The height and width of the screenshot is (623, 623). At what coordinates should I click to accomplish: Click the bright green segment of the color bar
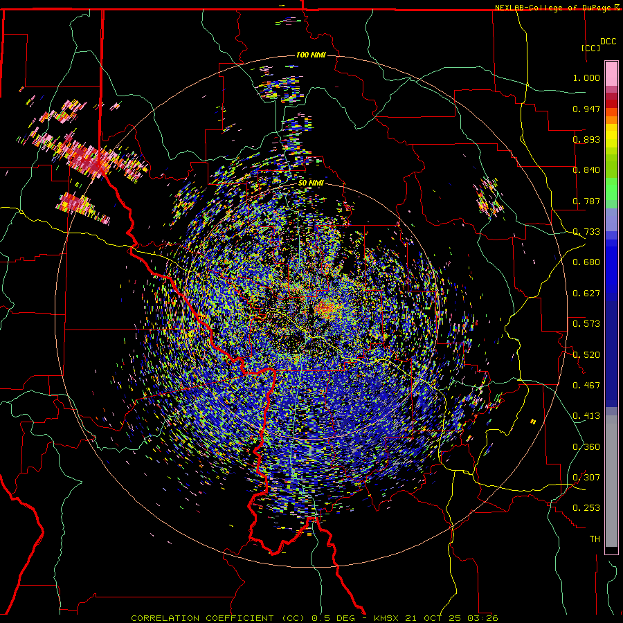click(x=611, y=189)
